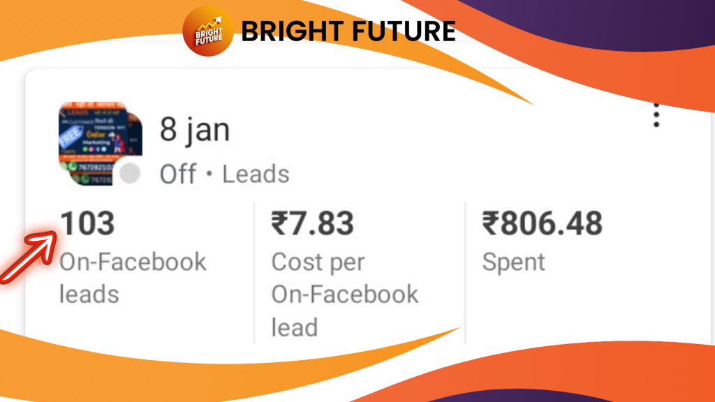The width and height of the screenshot is (715, 402).
Task: Select the 103 leads count
Action: pyautogui.click(x=87, y=225)
